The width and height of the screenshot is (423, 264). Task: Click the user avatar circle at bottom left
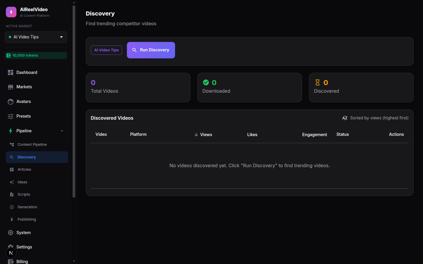(11, 253)
